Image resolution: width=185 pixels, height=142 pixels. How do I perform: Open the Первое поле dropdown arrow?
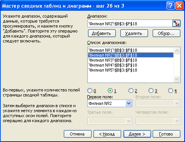pyautogui.click(x=128, y=103)
